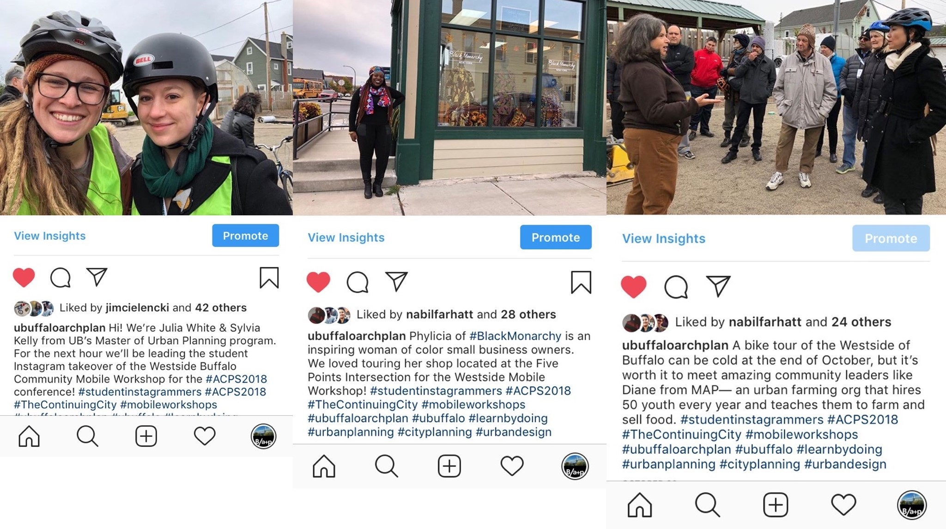This screenshot has width=946, height=529.
Task: Open the #BlackMonarchy hashtag link
Action: point(515,336)
